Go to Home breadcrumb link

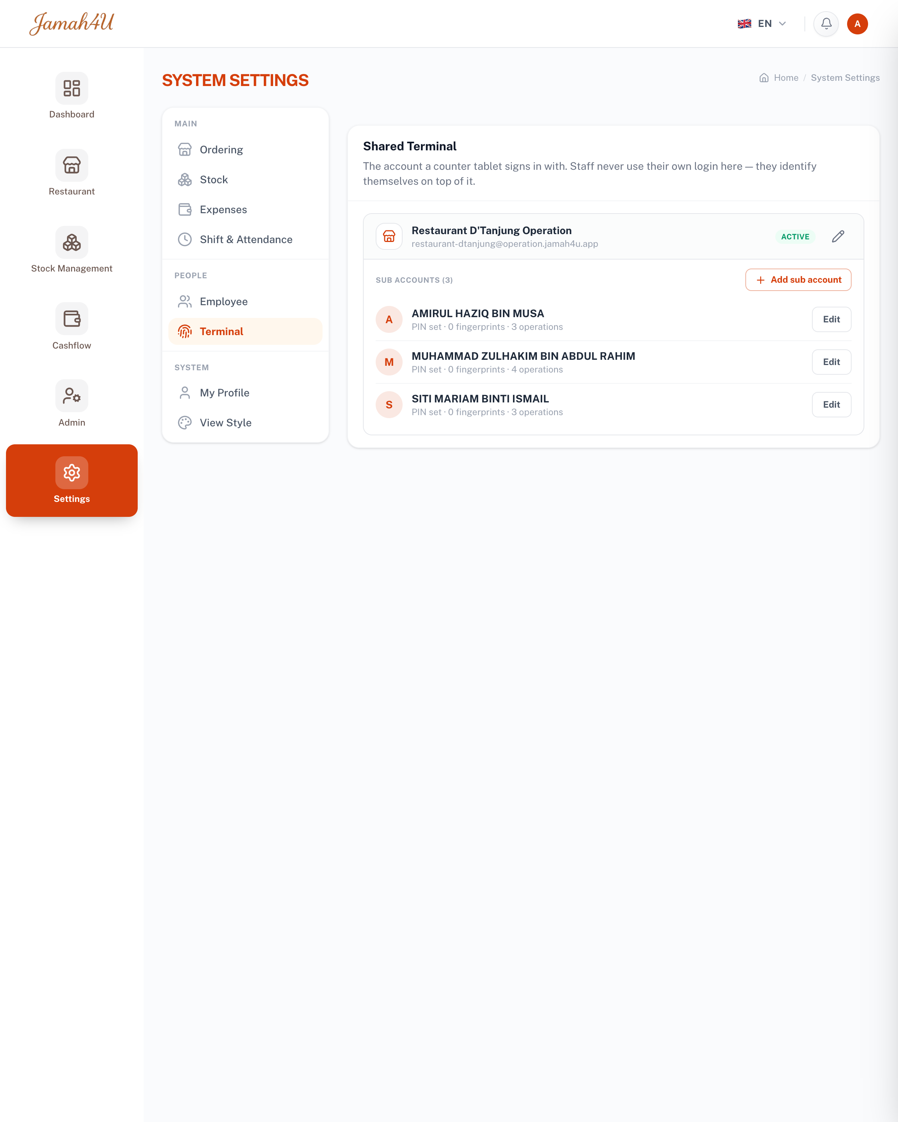pyautogui.click(x=786, y=77)
